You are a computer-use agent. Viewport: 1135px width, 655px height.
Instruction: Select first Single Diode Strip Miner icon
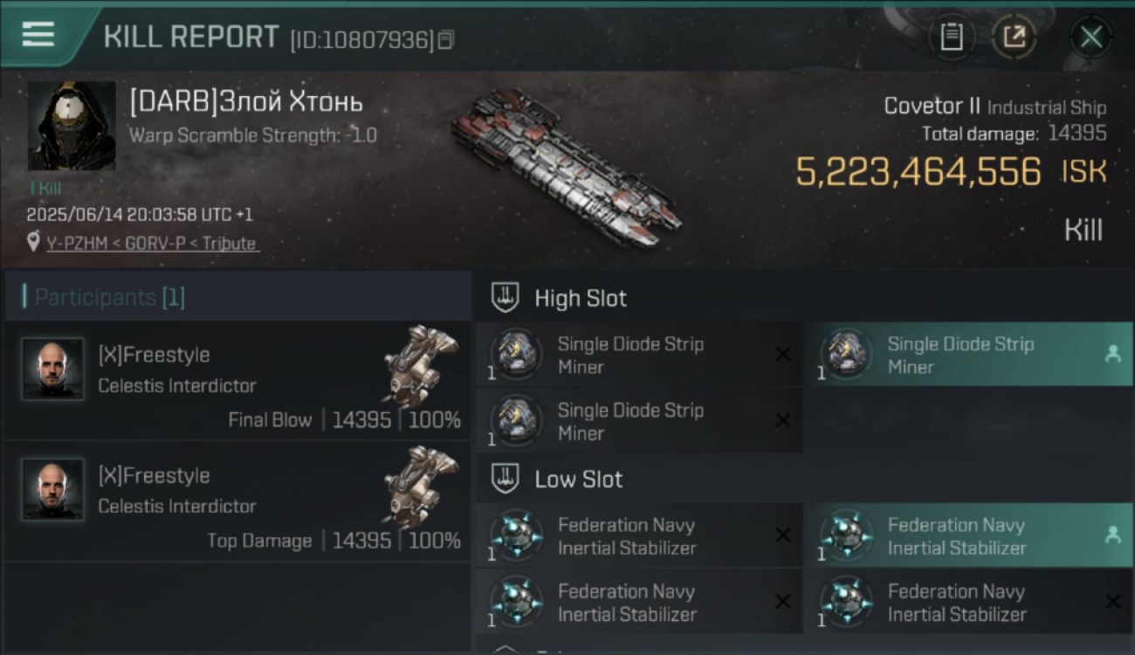[516, 355]
